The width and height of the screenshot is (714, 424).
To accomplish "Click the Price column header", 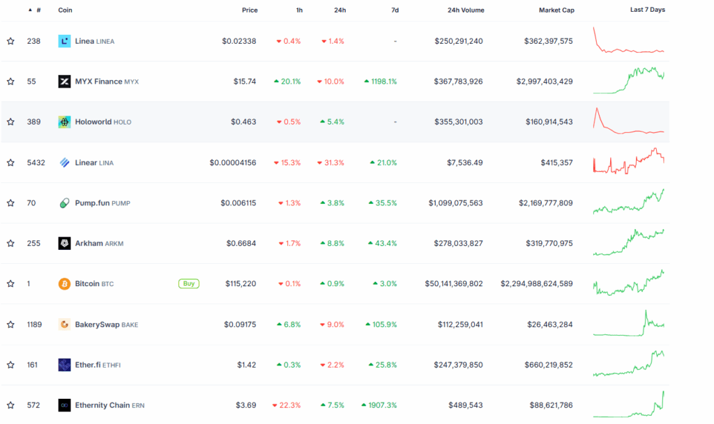I will (249, 10).
